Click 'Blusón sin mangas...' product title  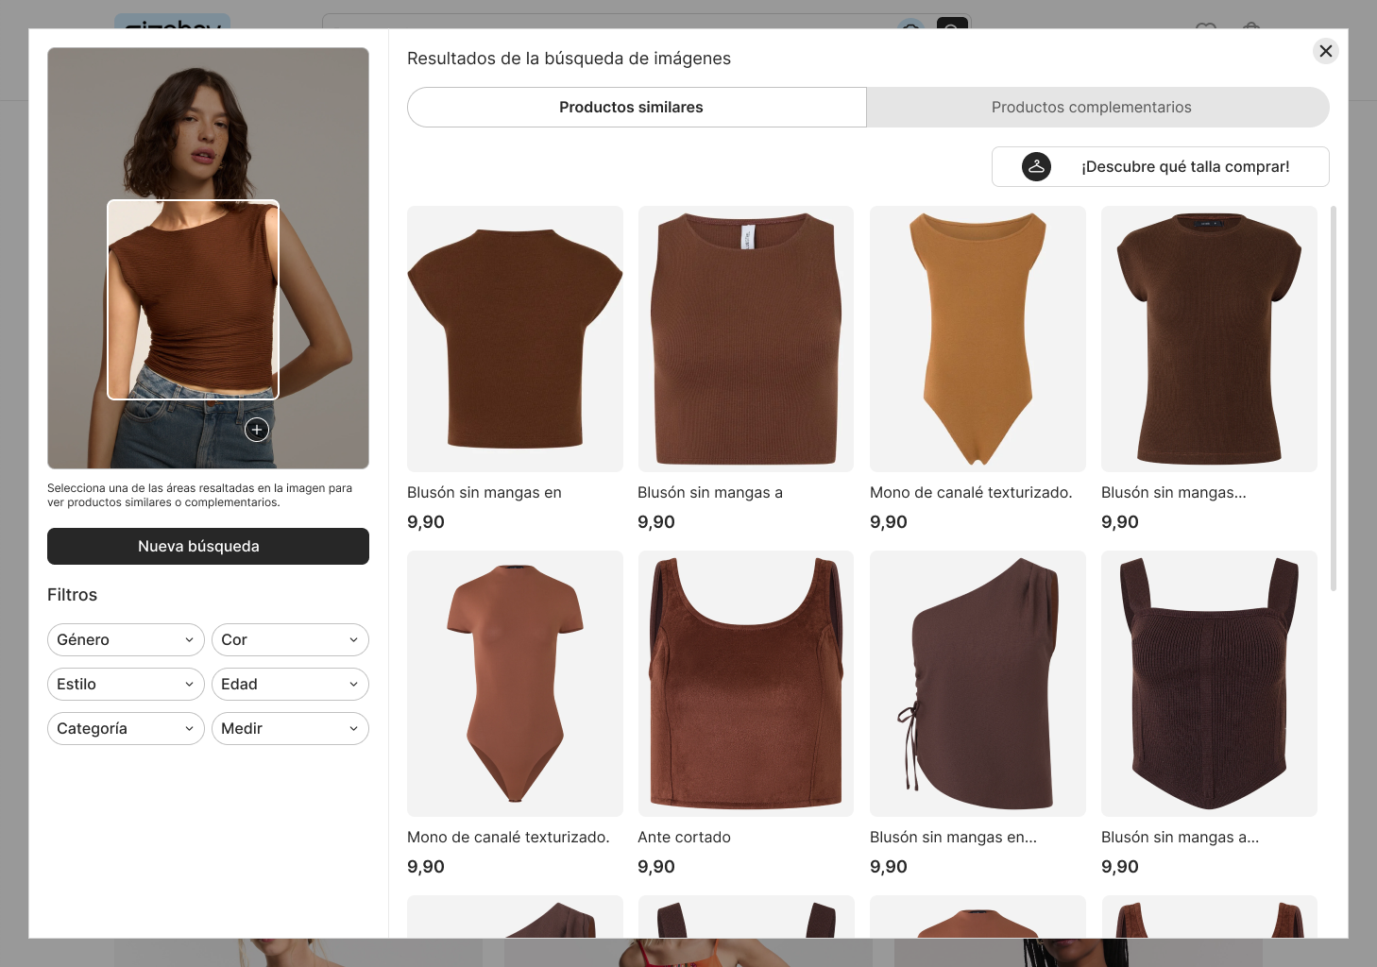[1174, 493]
